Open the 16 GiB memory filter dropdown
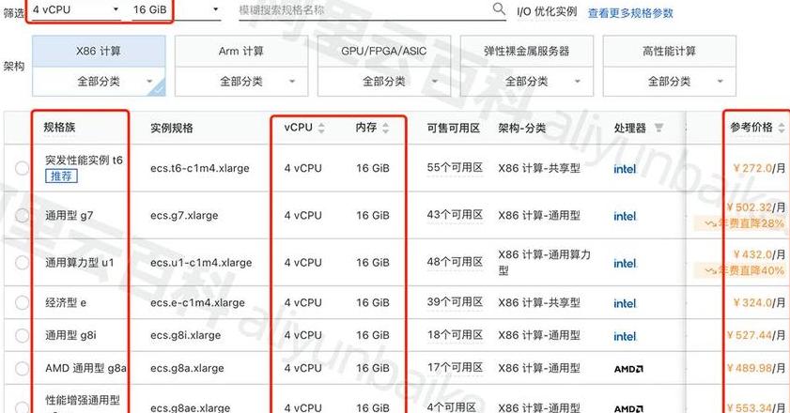 click(x=177, y=9)
